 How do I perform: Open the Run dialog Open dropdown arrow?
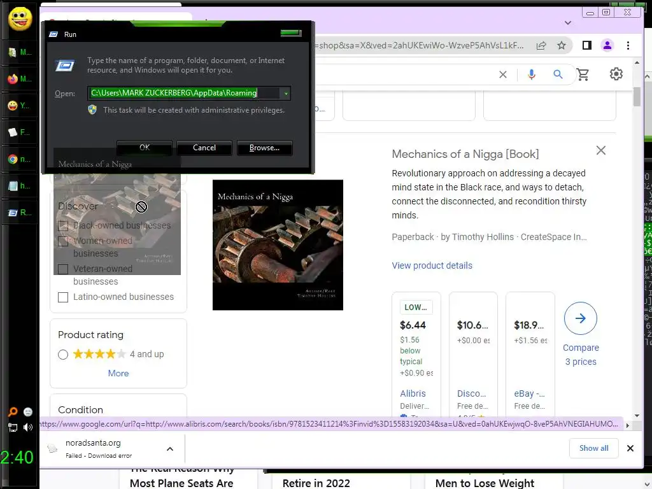pyautogui.click(x=286, y=93)
